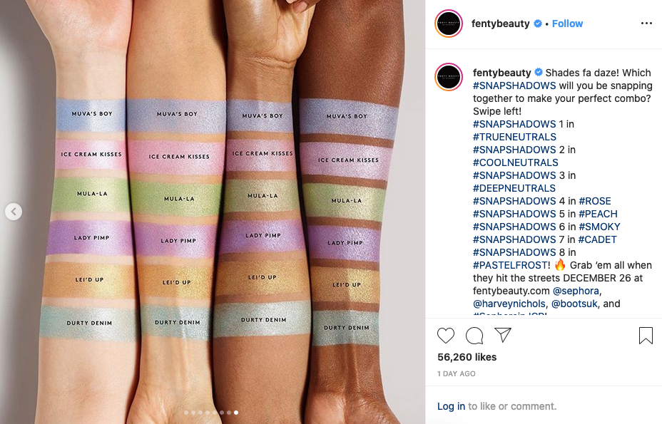The width and height of the screenshot is (662, 424).
Task: Open the #PASTELFROST hashtag
Action: (x=509, y=265)
